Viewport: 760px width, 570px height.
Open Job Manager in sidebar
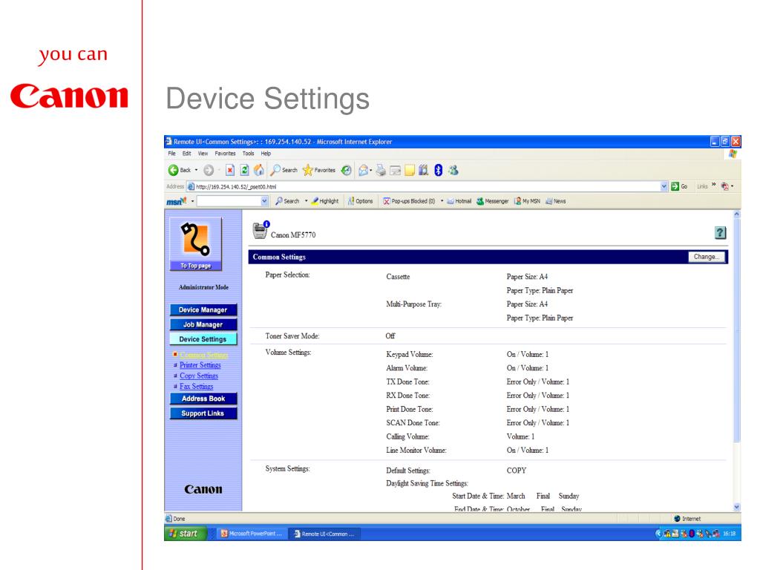pyautogui.click(x=203, y=324)
